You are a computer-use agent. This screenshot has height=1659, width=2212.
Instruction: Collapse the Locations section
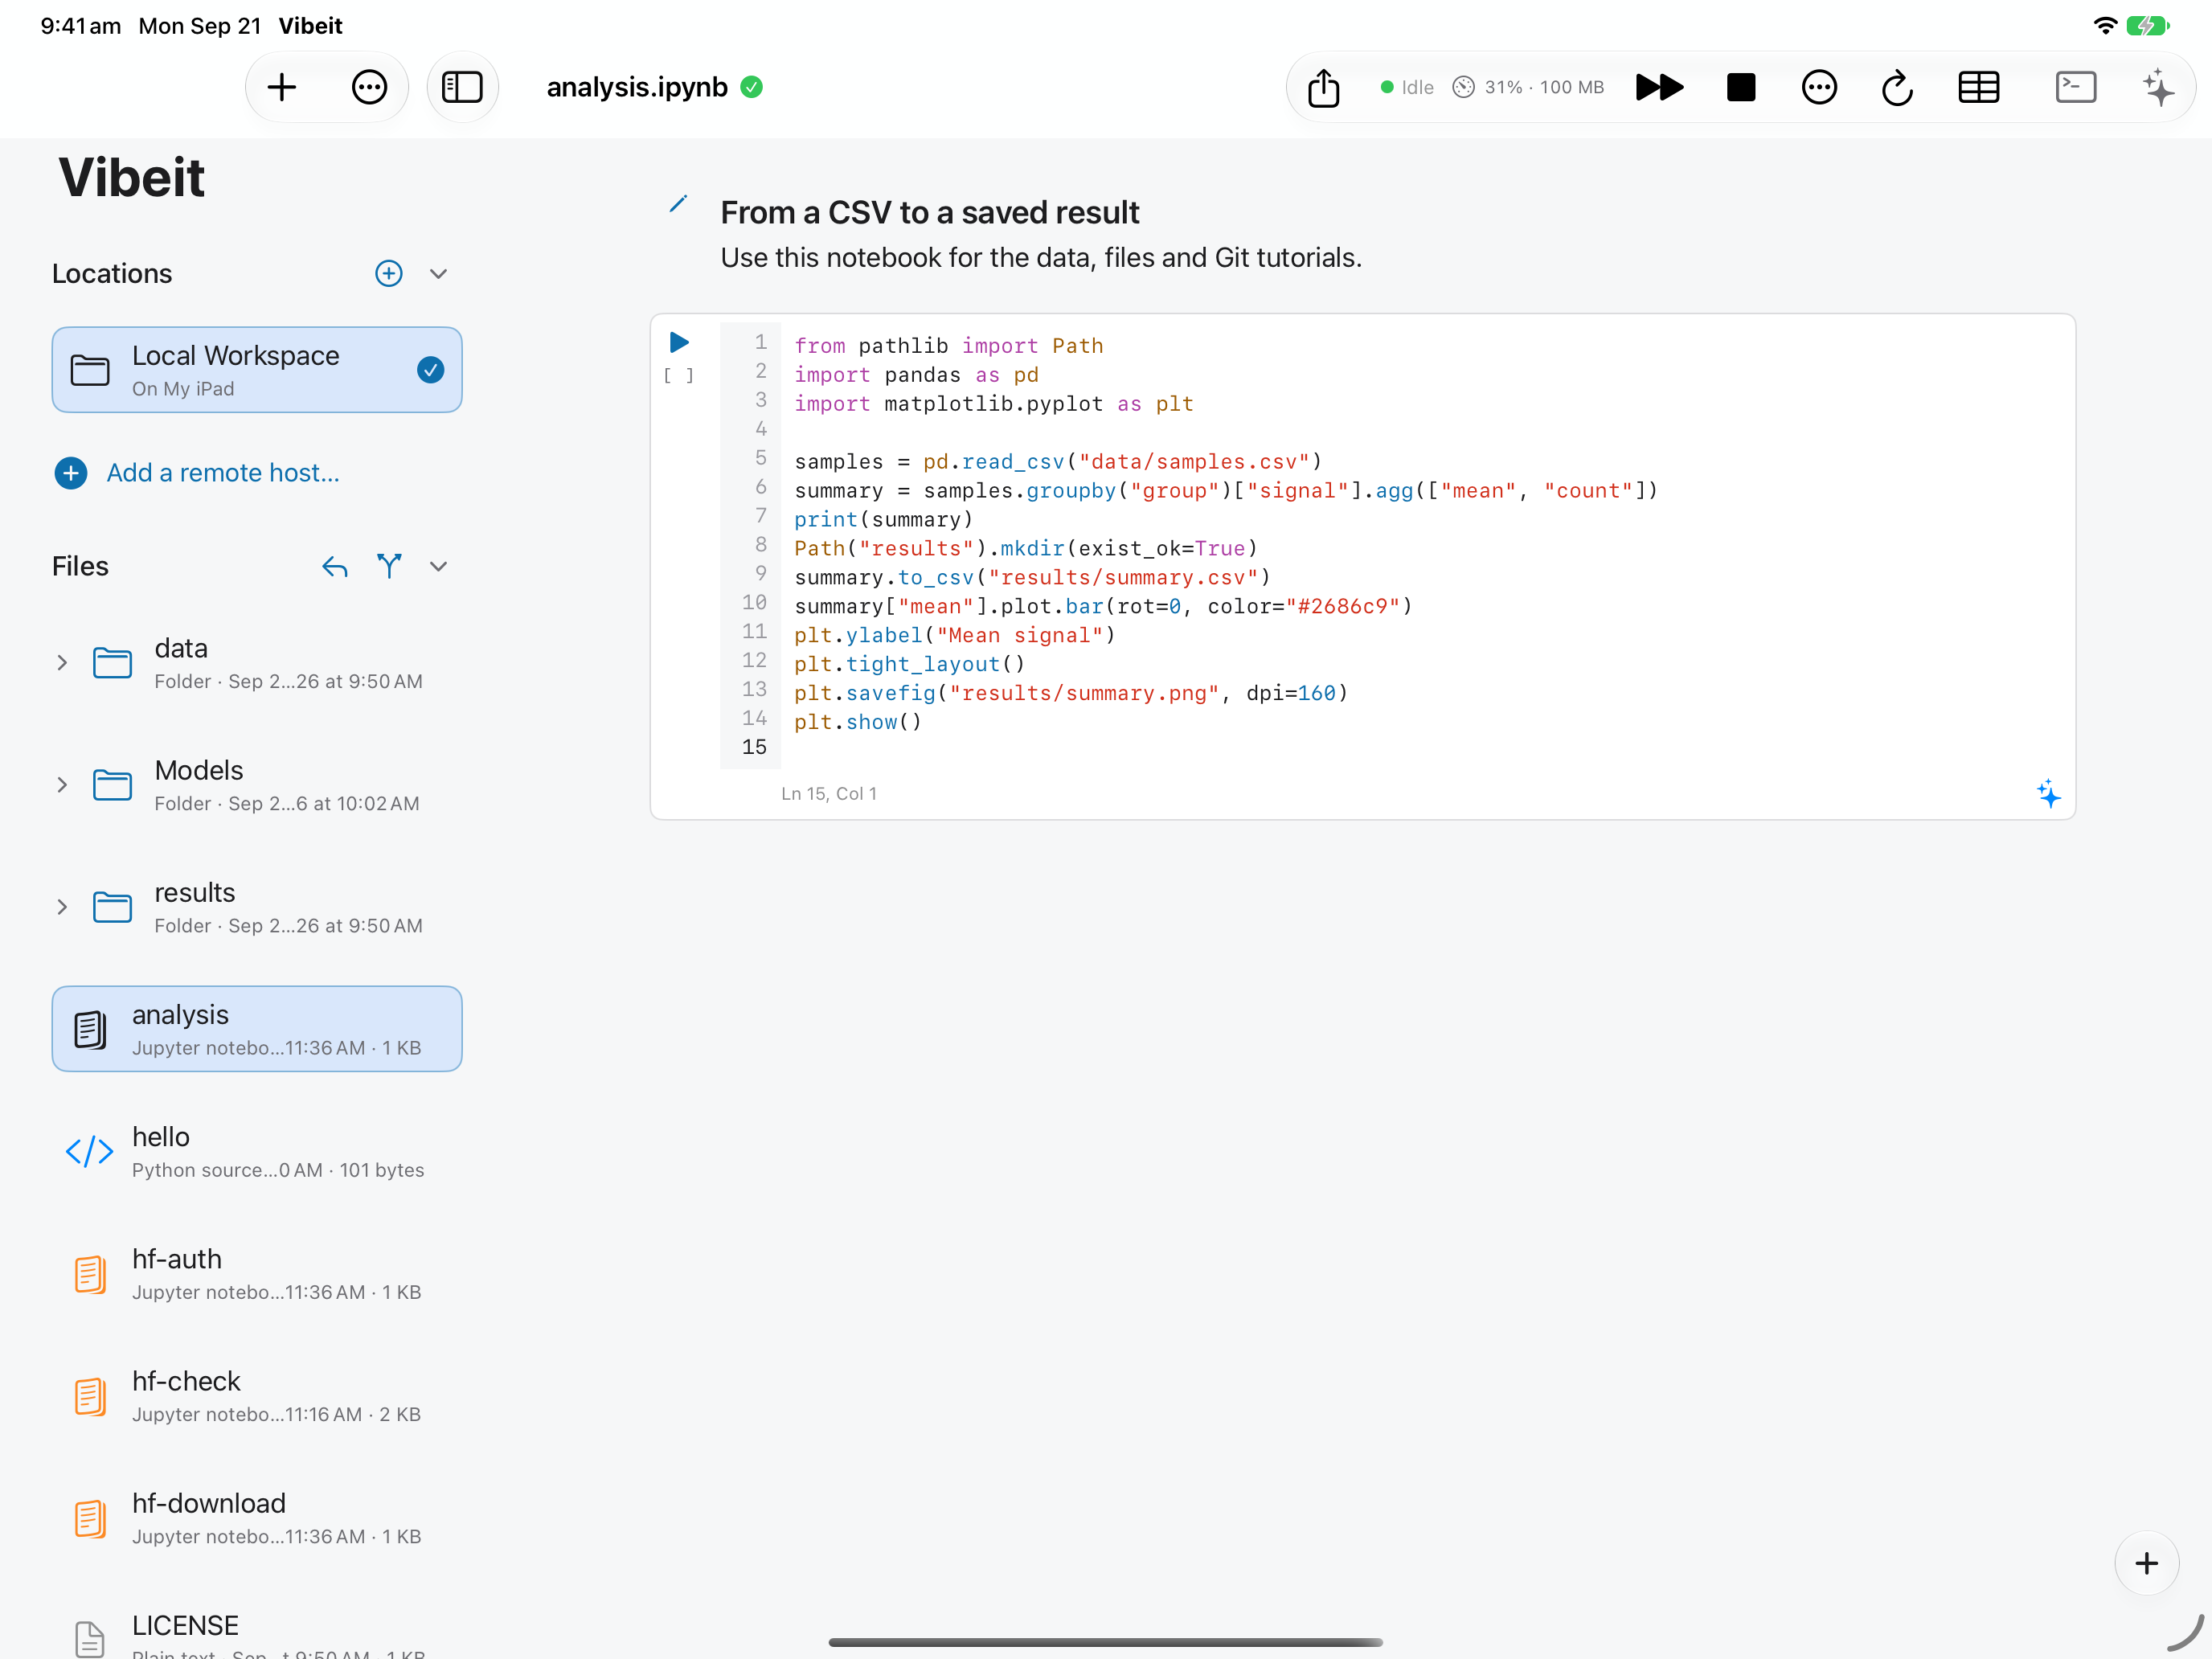coord(438,273)
